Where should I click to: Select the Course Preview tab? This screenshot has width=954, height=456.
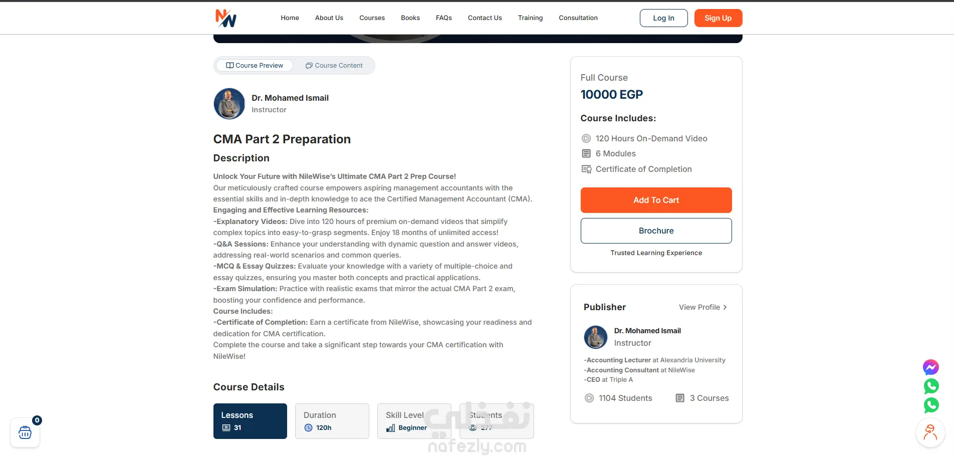pos(255,66)
